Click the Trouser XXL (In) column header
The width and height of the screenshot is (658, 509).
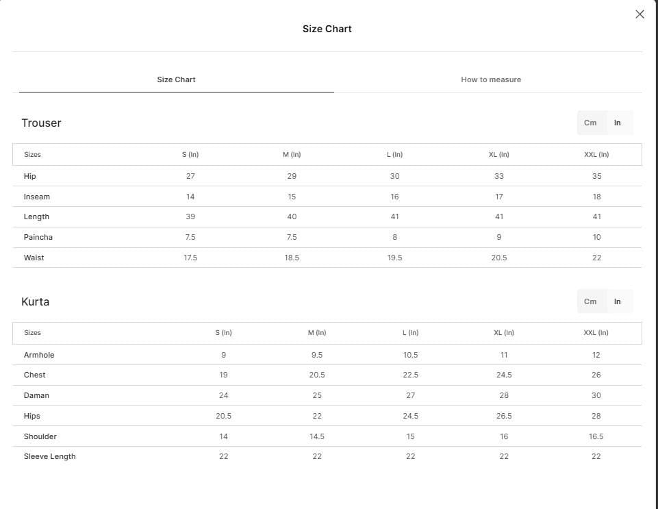coord(596,155)
